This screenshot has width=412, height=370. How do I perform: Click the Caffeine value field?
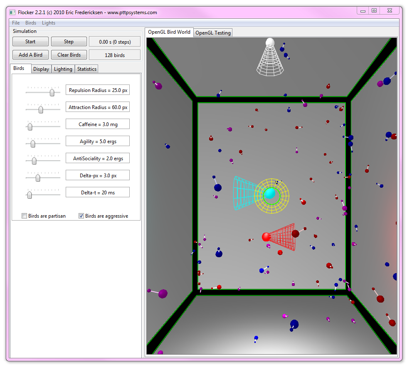(x=98, y=124)
